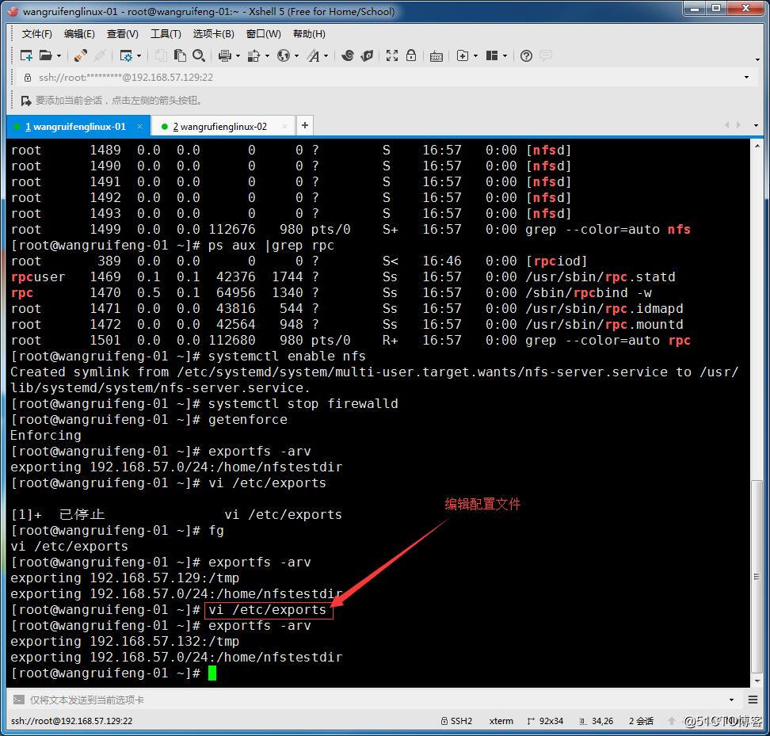Click the Print icon in toolbar

coord(225,55)
